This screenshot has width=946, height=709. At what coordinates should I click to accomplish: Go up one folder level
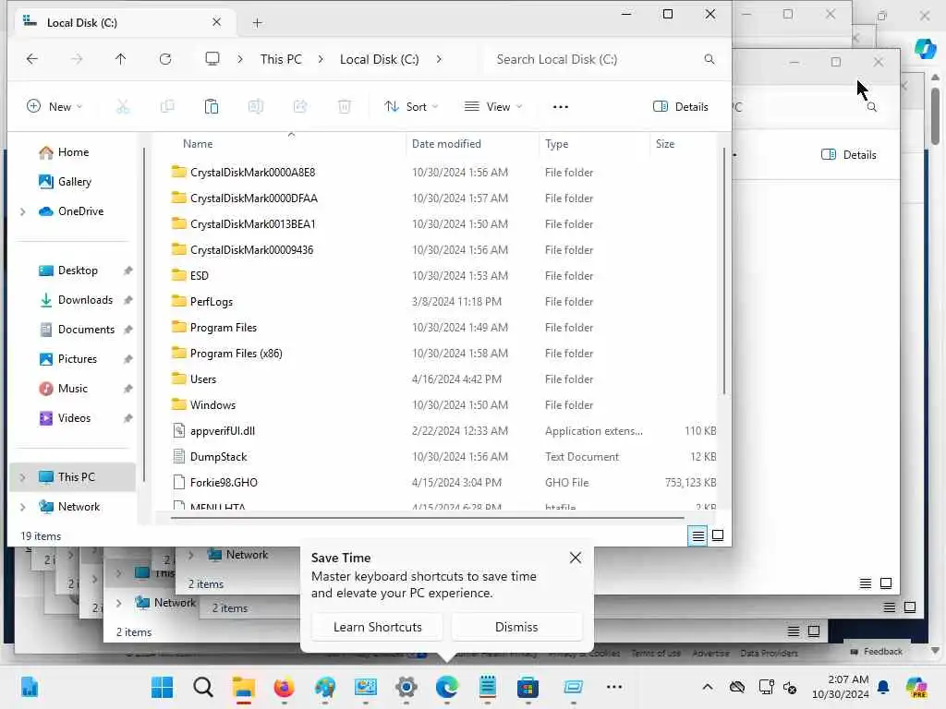pyautogui.click(x=121, y=59)
